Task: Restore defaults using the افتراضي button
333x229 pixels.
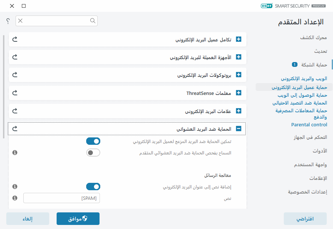Action: [305, 219]
